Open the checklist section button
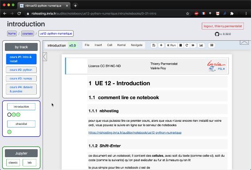The image size is (251, 170). [x=21, y=124]
